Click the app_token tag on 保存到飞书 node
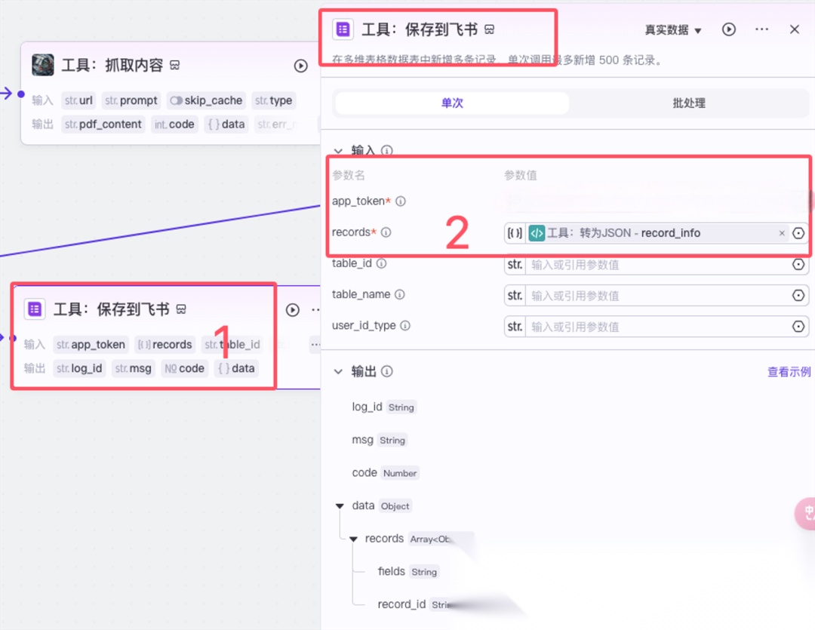 coord(91,345)
